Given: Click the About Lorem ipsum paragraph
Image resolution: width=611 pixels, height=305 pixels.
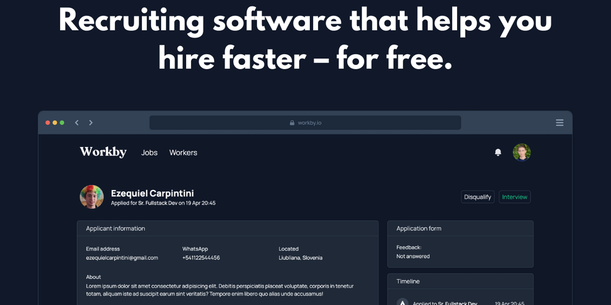Looking at the screenshot, I should pyautogui.click(x=220, y=290).
